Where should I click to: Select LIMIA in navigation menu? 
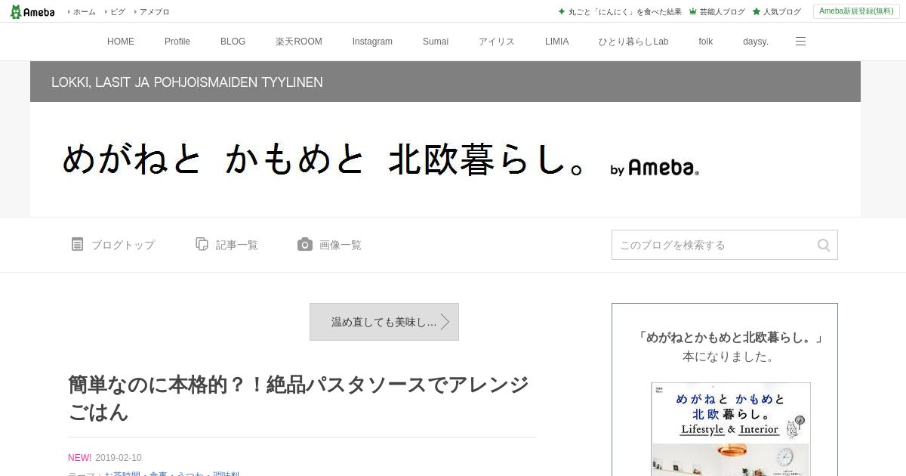coord(557,42)
